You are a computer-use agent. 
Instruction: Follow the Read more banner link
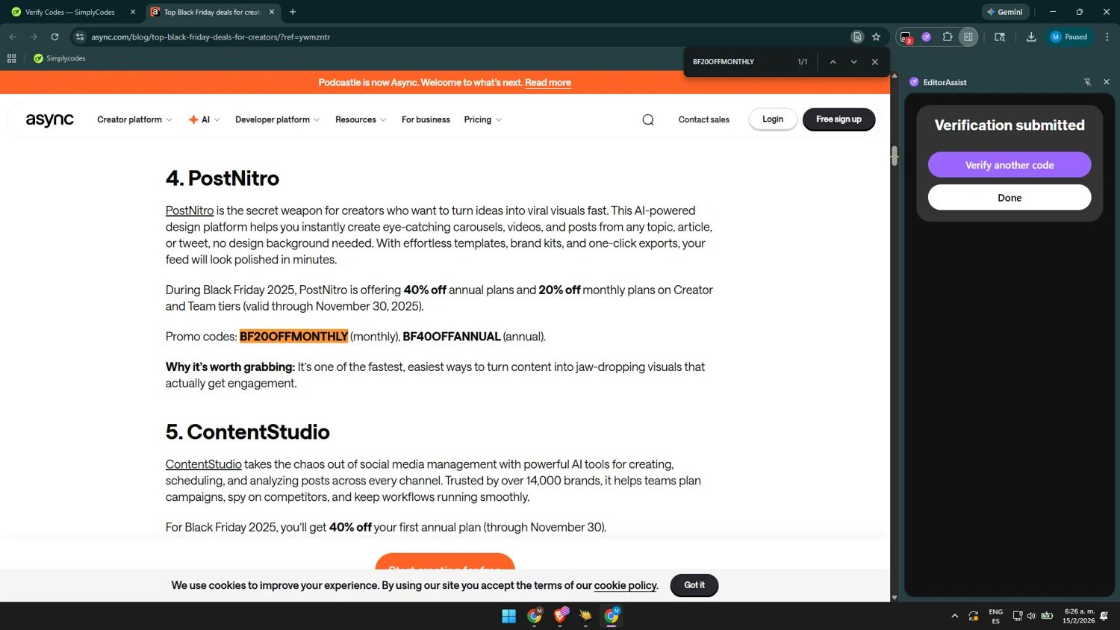(x=548, y=83)
